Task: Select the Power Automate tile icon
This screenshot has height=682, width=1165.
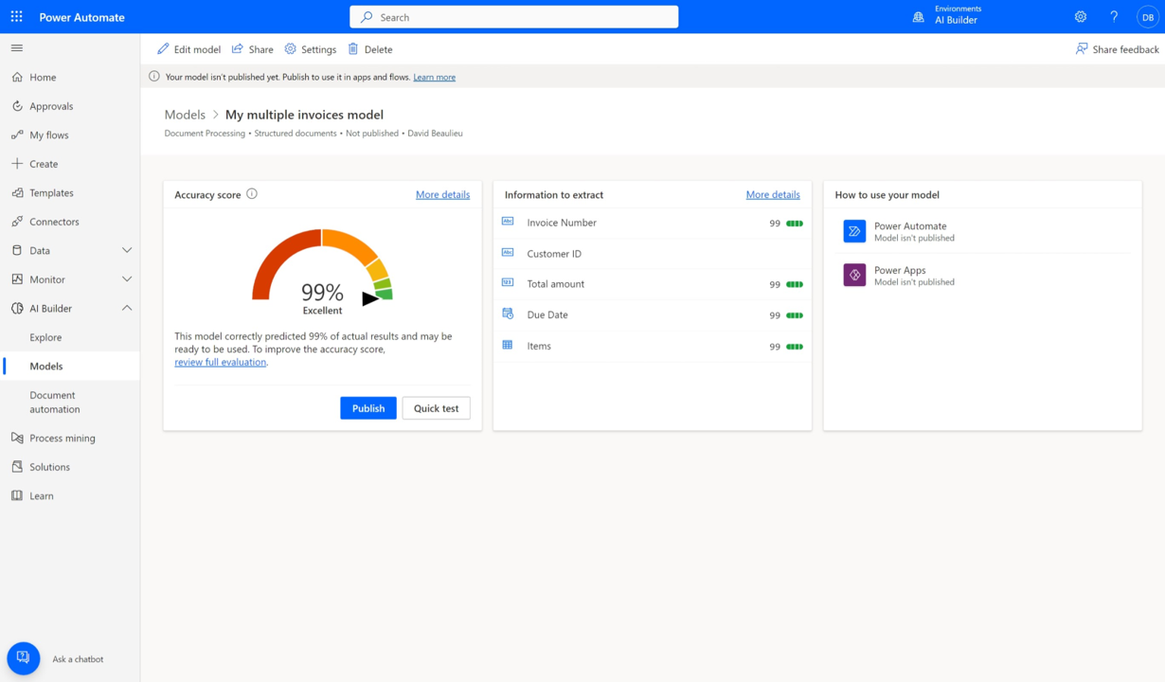Action: point(853,230)
